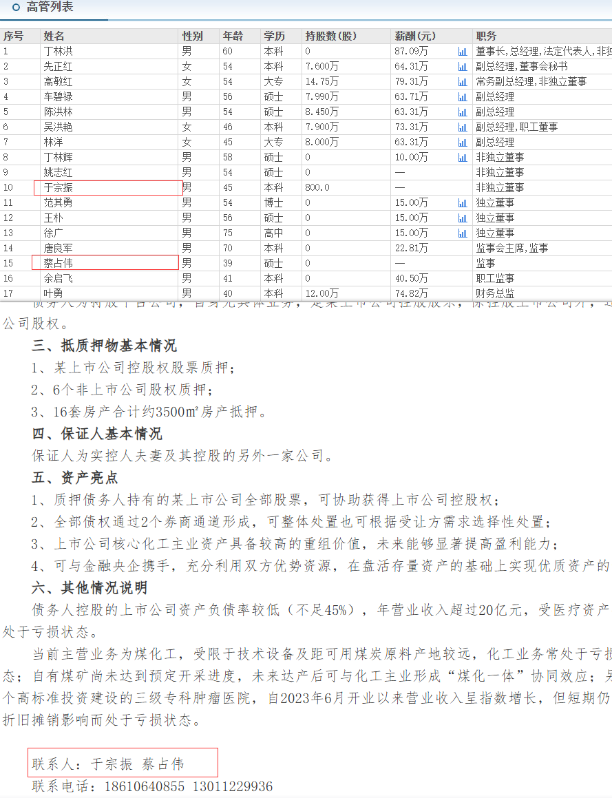Click the 姓名 column header
The height and width of the screenshot is (798, 612).
click(x=54, y=36)
